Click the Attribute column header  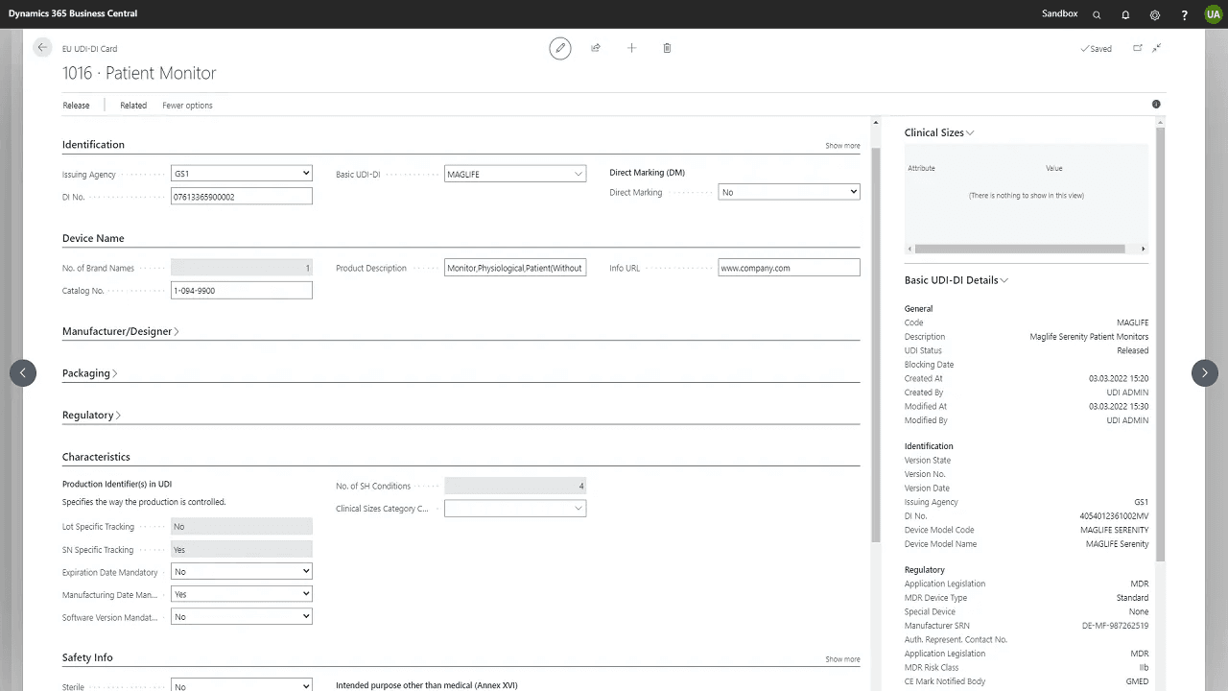[x=921, y=168]
